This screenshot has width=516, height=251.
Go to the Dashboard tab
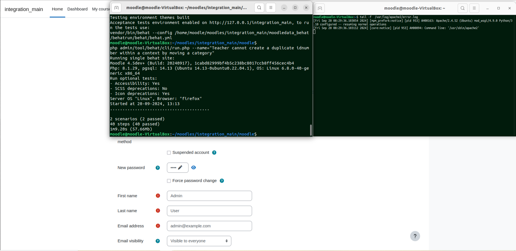(77, 9)
